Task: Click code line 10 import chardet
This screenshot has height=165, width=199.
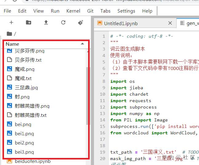Action: (129, 94)
